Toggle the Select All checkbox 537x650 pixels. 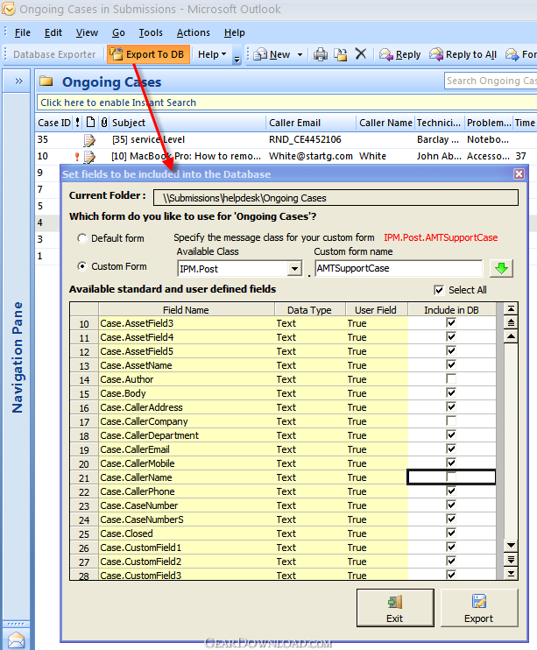coord(439,290)
